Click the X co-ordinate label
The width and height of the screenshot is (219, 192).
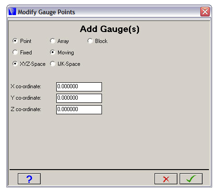[26, 86]
